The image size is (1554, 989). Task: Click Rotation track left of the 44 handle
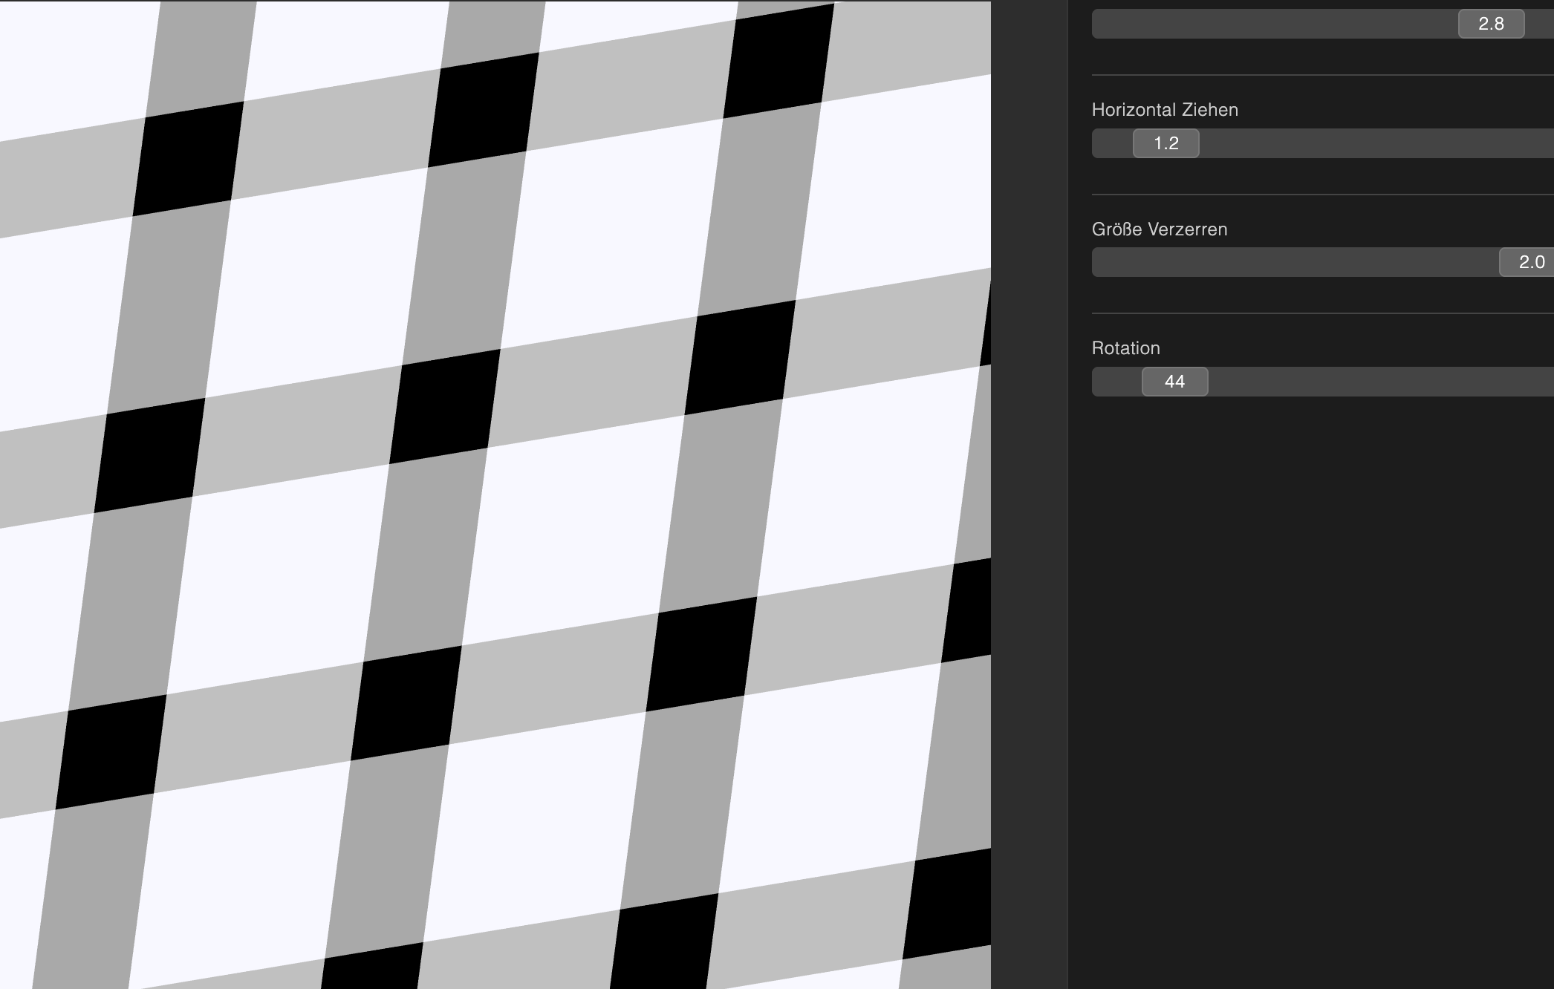[x=1116, y=382]
